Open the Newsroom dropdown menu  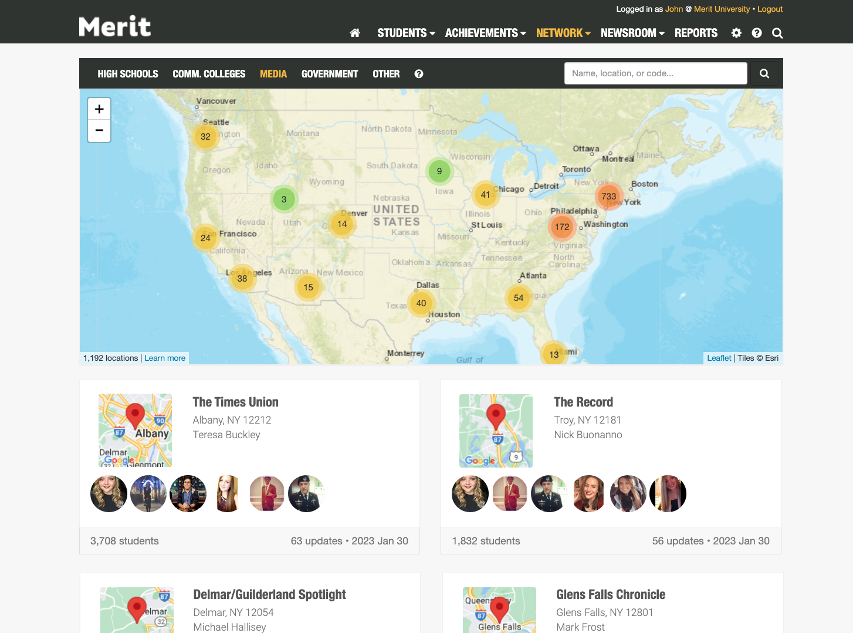tap(632, 33)
